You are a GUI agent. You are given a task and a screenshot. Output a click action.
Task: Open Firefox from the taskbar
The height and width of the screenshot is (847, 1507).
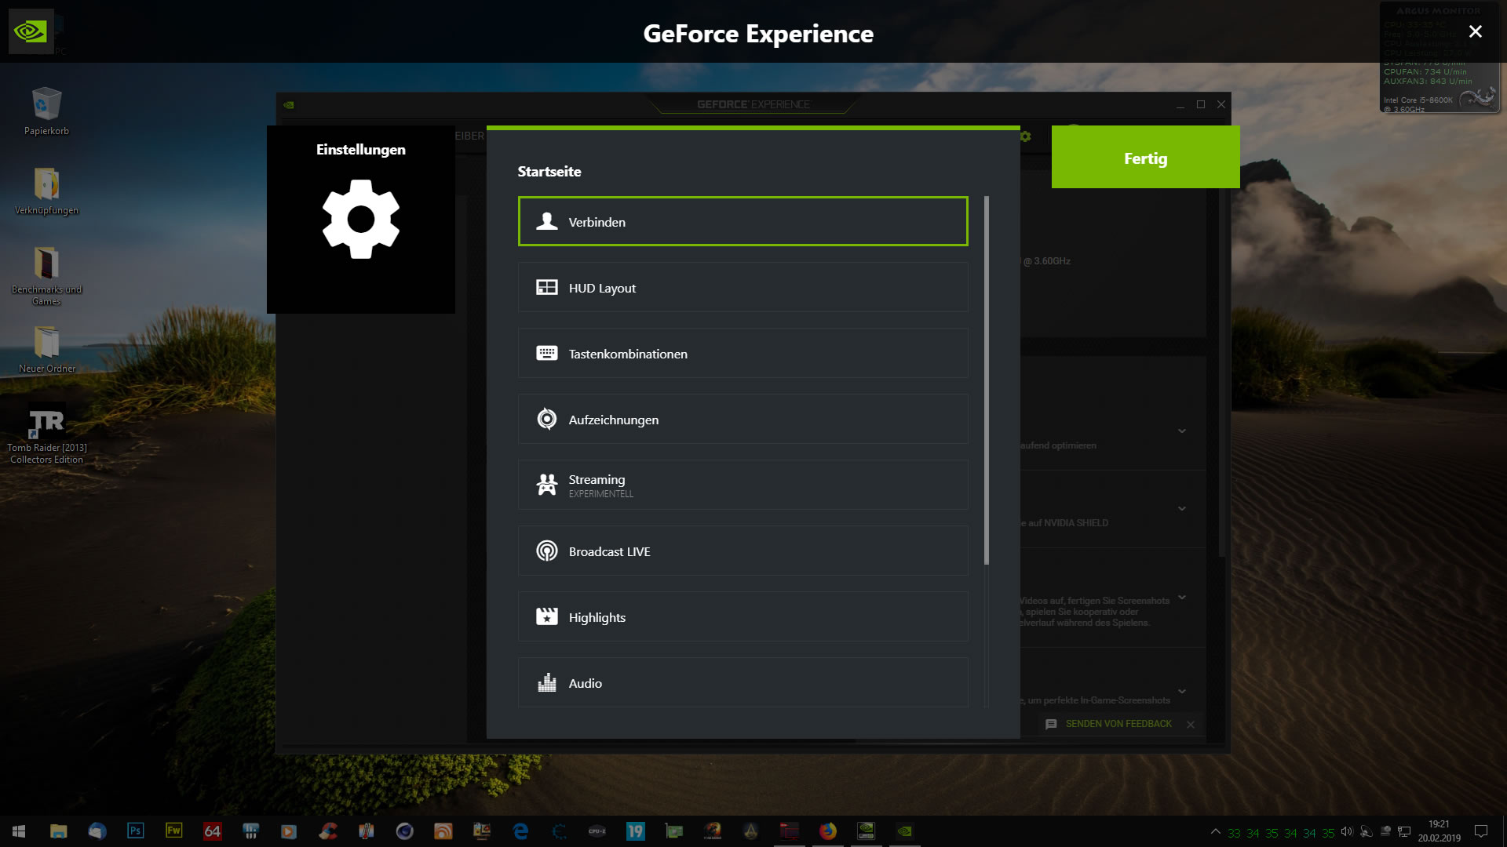pyautogui.click(x=827, y=831)
